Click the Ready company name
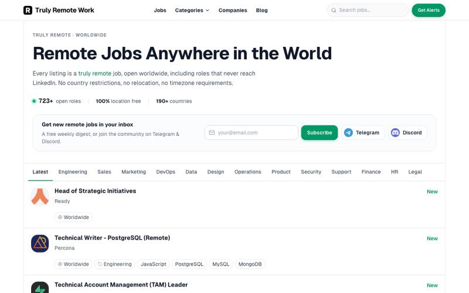469x293 pixels. pyautogui.click(x=62, y=201)
